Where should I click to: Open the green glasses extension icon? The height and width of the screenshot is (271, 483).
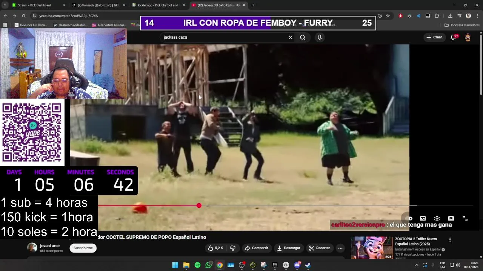pos(409,16)
